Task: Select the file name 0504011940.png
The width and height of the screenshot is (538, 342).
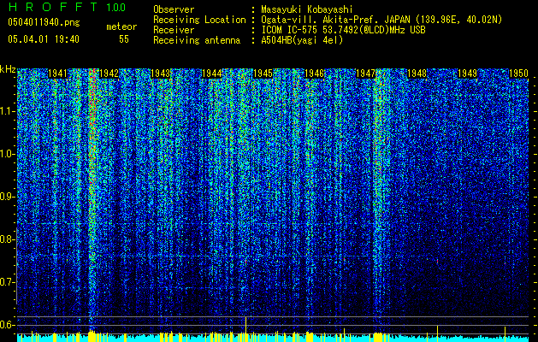Action: 44,23
